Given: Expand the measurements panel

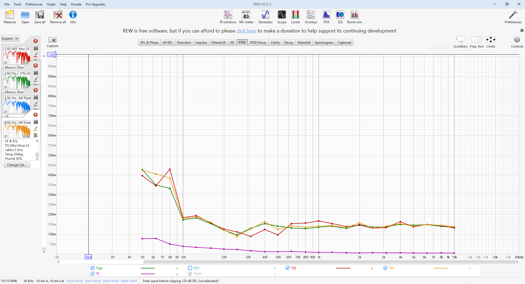Looking at the screenshot, I should click(10, 39).
